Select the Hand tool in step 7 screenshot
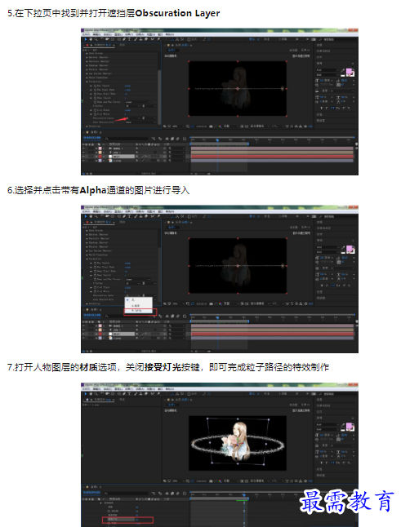The height and width of the screenshot is (527, 401). point(91,393)
